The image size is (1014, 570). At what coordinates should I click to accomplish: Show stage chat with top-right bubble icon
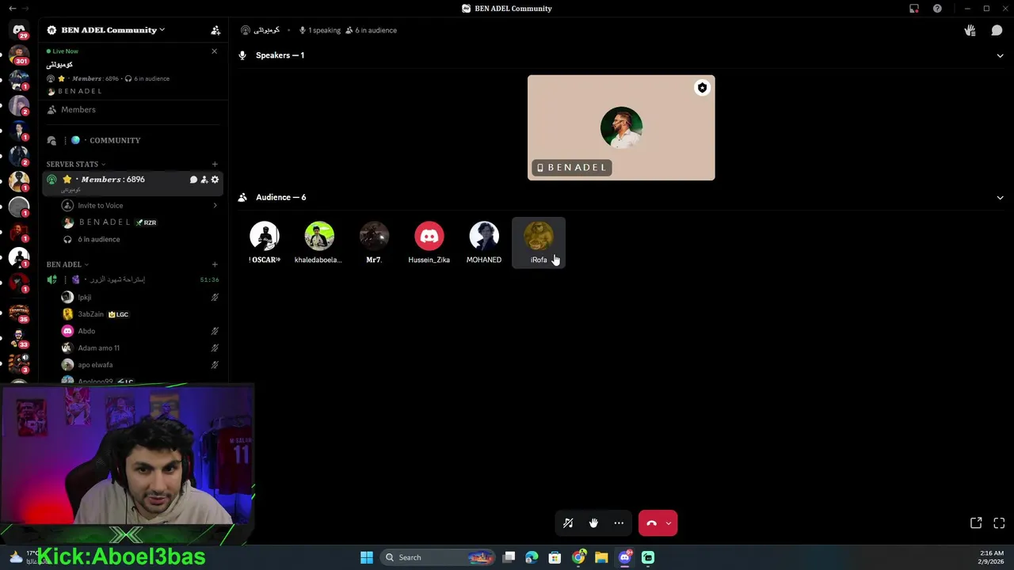pyautogui.click(x=997, y=30)
